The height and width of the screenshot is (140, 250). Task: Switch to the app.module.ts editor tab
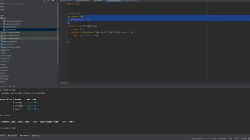132,1
